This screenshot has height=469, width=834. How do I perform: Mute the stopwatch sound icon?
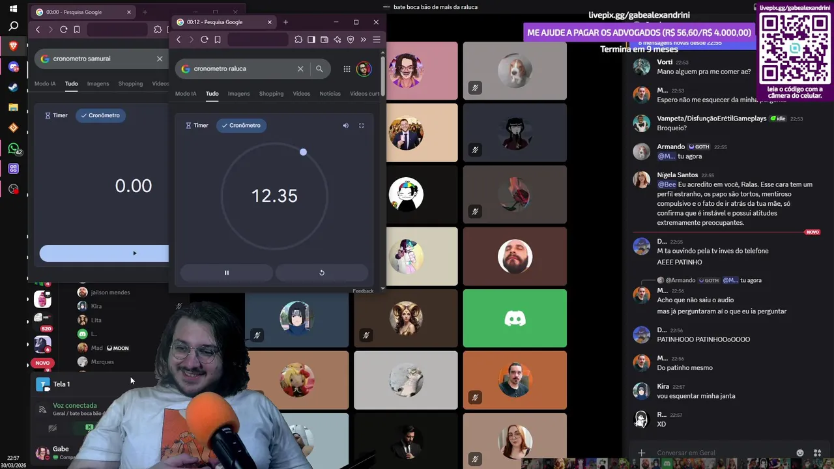pyautogui.click(x=345, y=126)
